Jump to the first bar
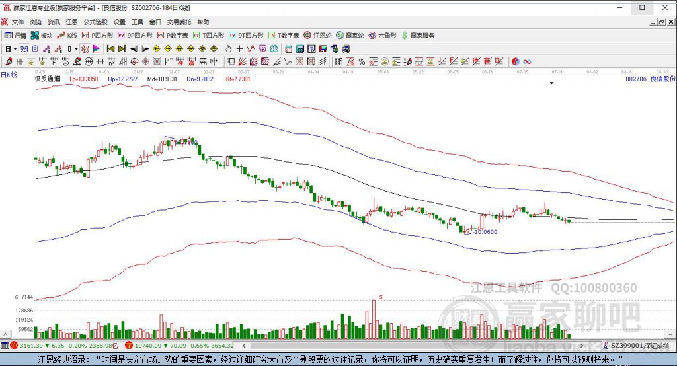This screenshot has width=677, height=366. [x=110, y=49]
